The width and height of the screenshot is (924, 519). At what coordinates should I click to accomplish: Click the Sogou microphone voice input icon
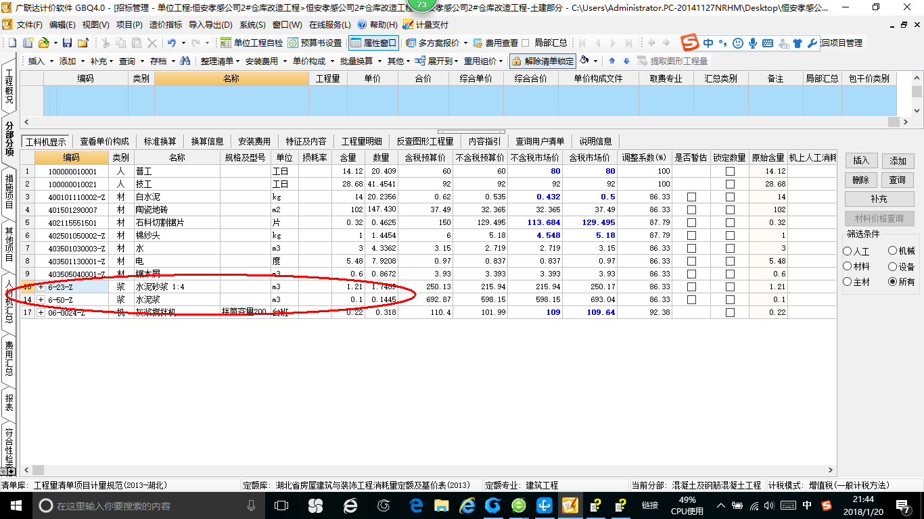pyautogui.click(x=752, y=43)
